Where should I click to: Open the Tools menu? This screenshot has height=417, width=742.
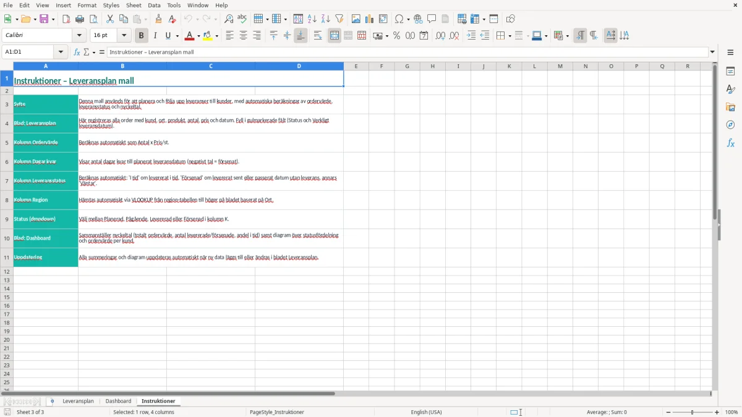click(174, 5)
